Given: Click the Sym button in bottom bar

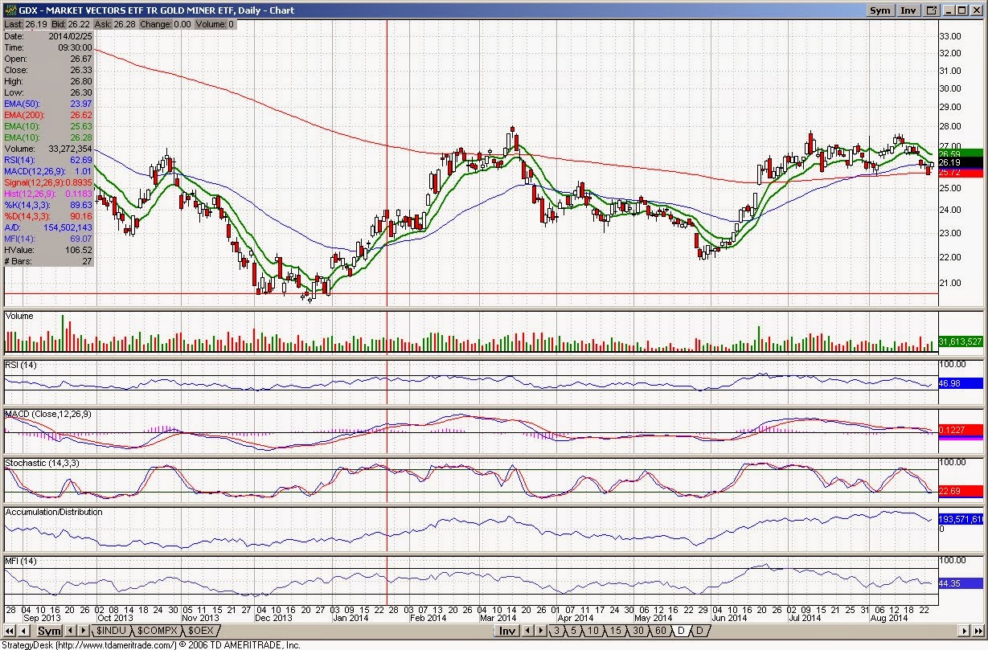Looking at the screenshot, I should tap(49, 631).
